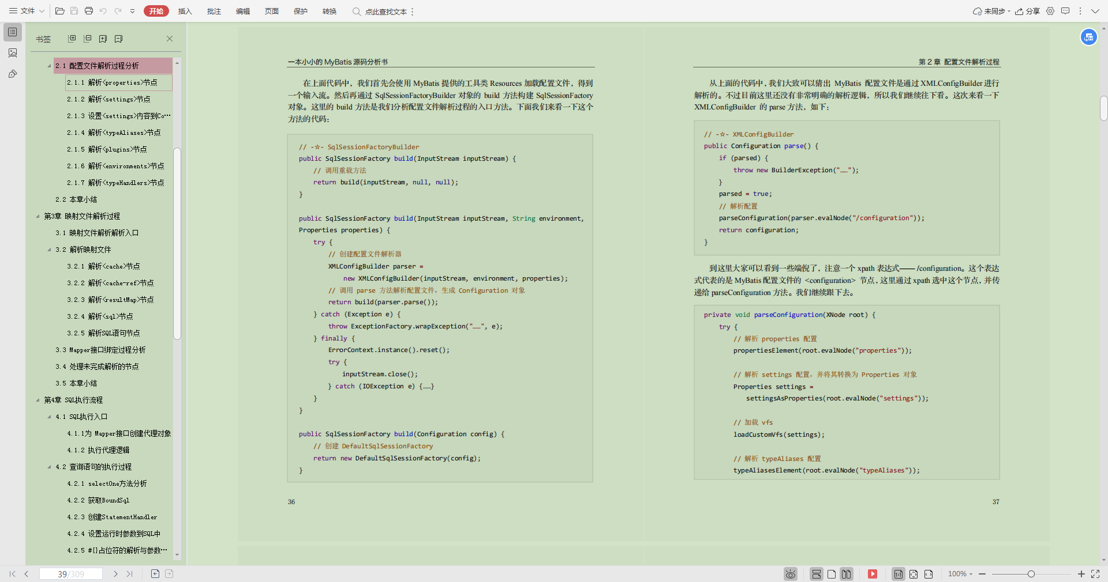Close the 书签 bookmarks panel
Image resolution: width=1108 pixels, height=582 pixels.
coord(170,39)
